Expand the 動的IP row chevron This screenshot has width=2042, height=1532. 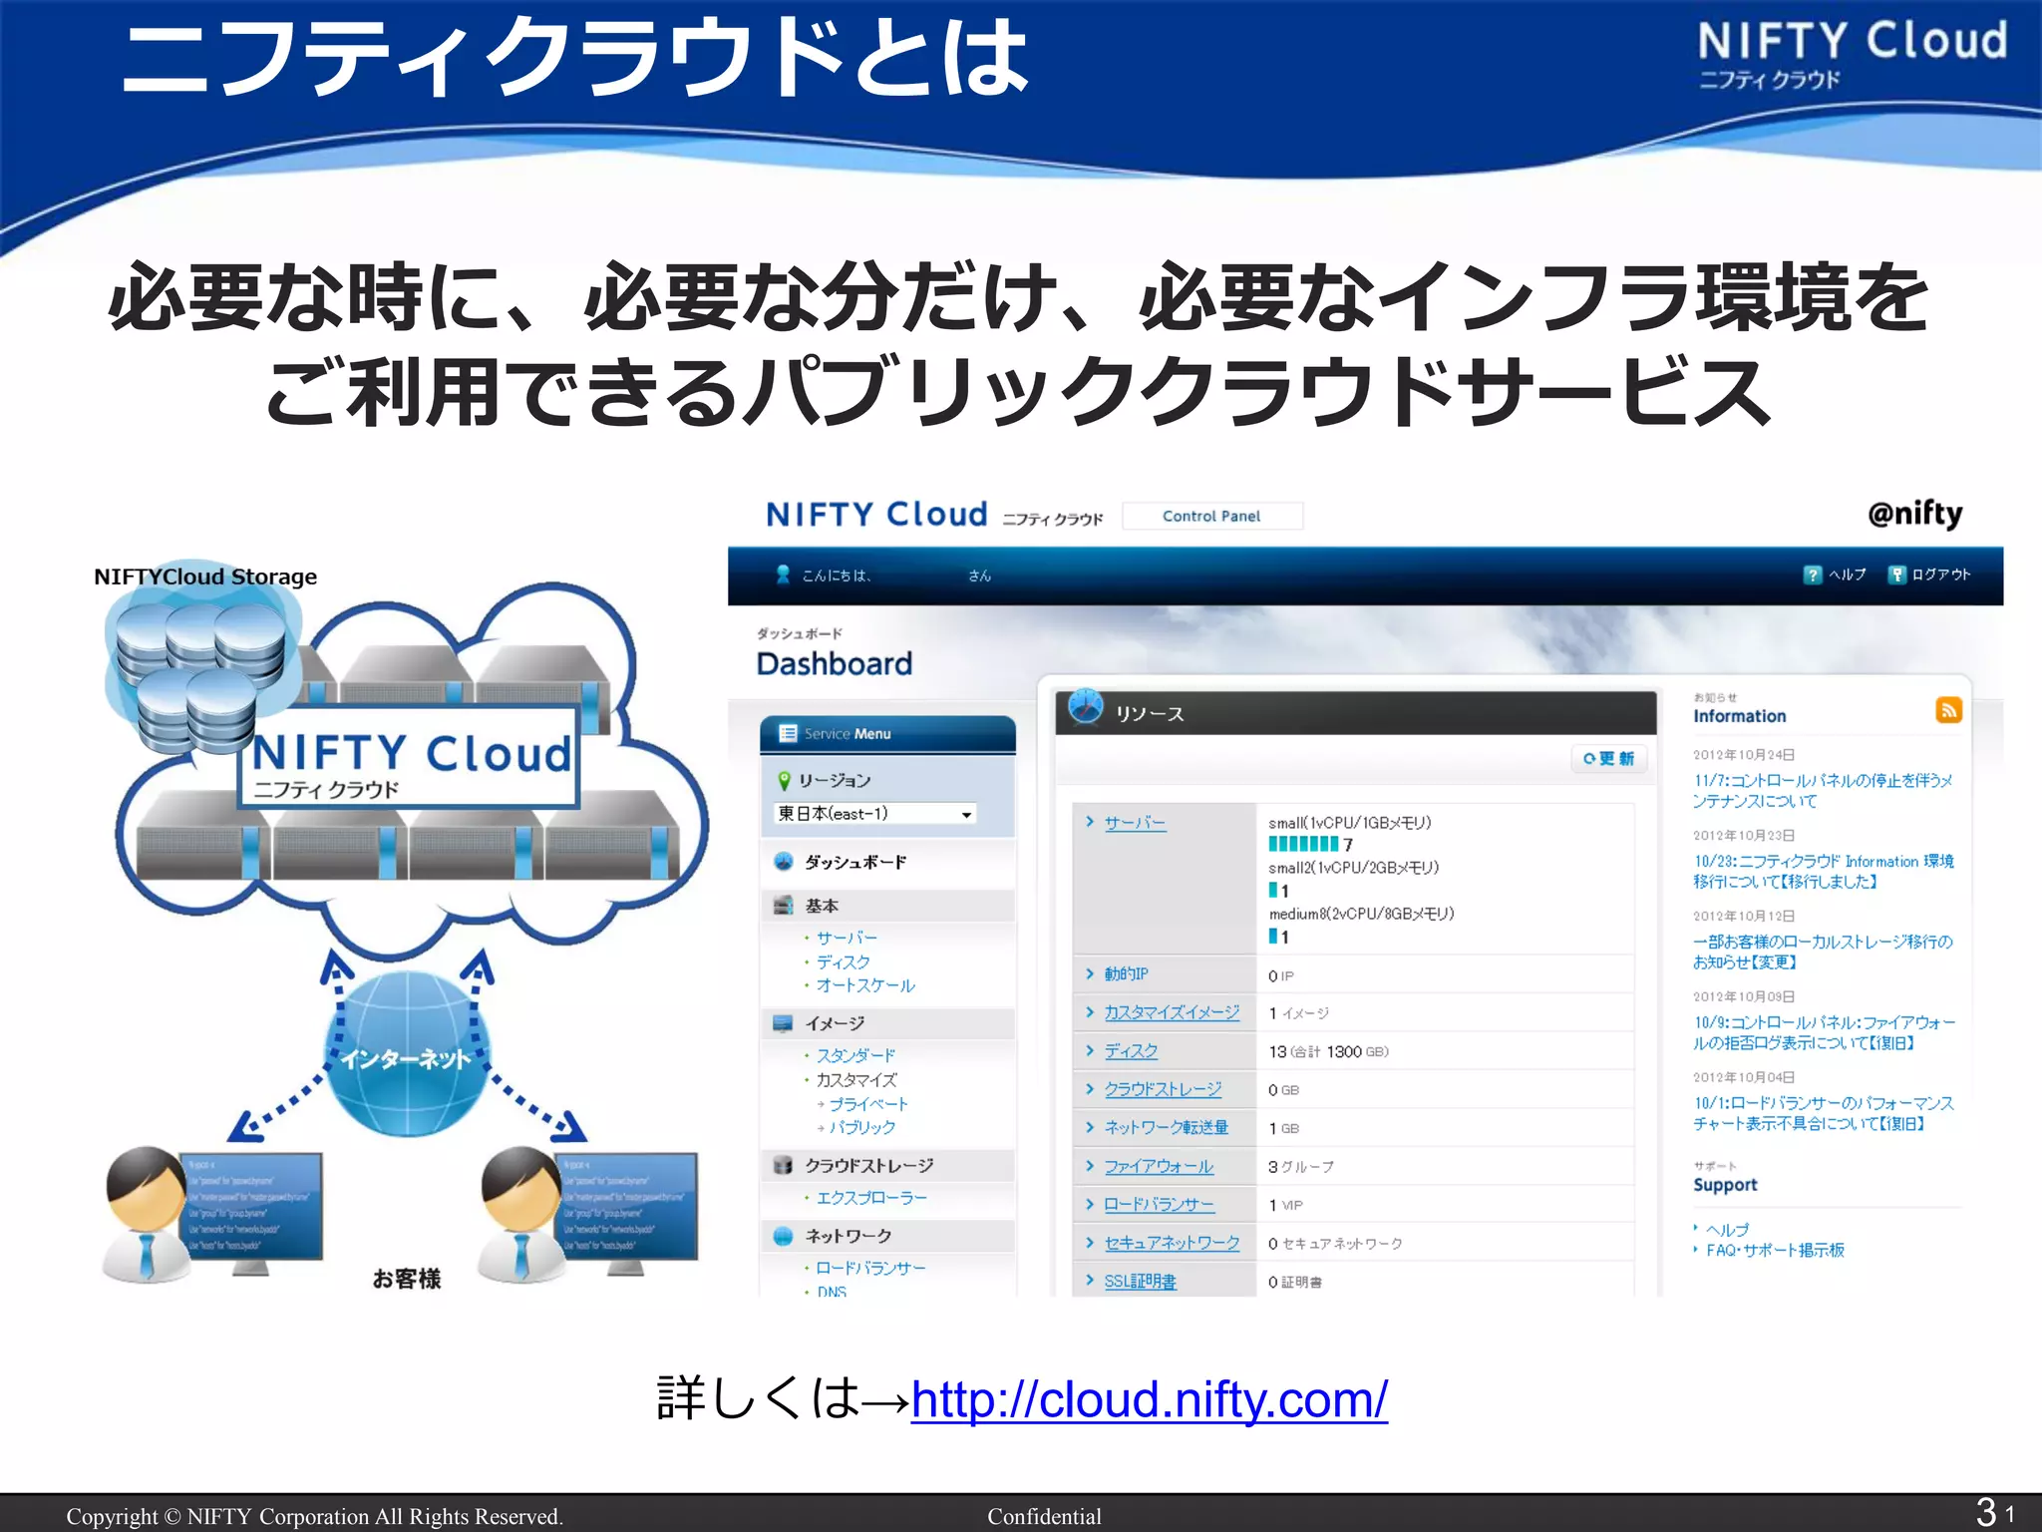(x=1090, y=973)
